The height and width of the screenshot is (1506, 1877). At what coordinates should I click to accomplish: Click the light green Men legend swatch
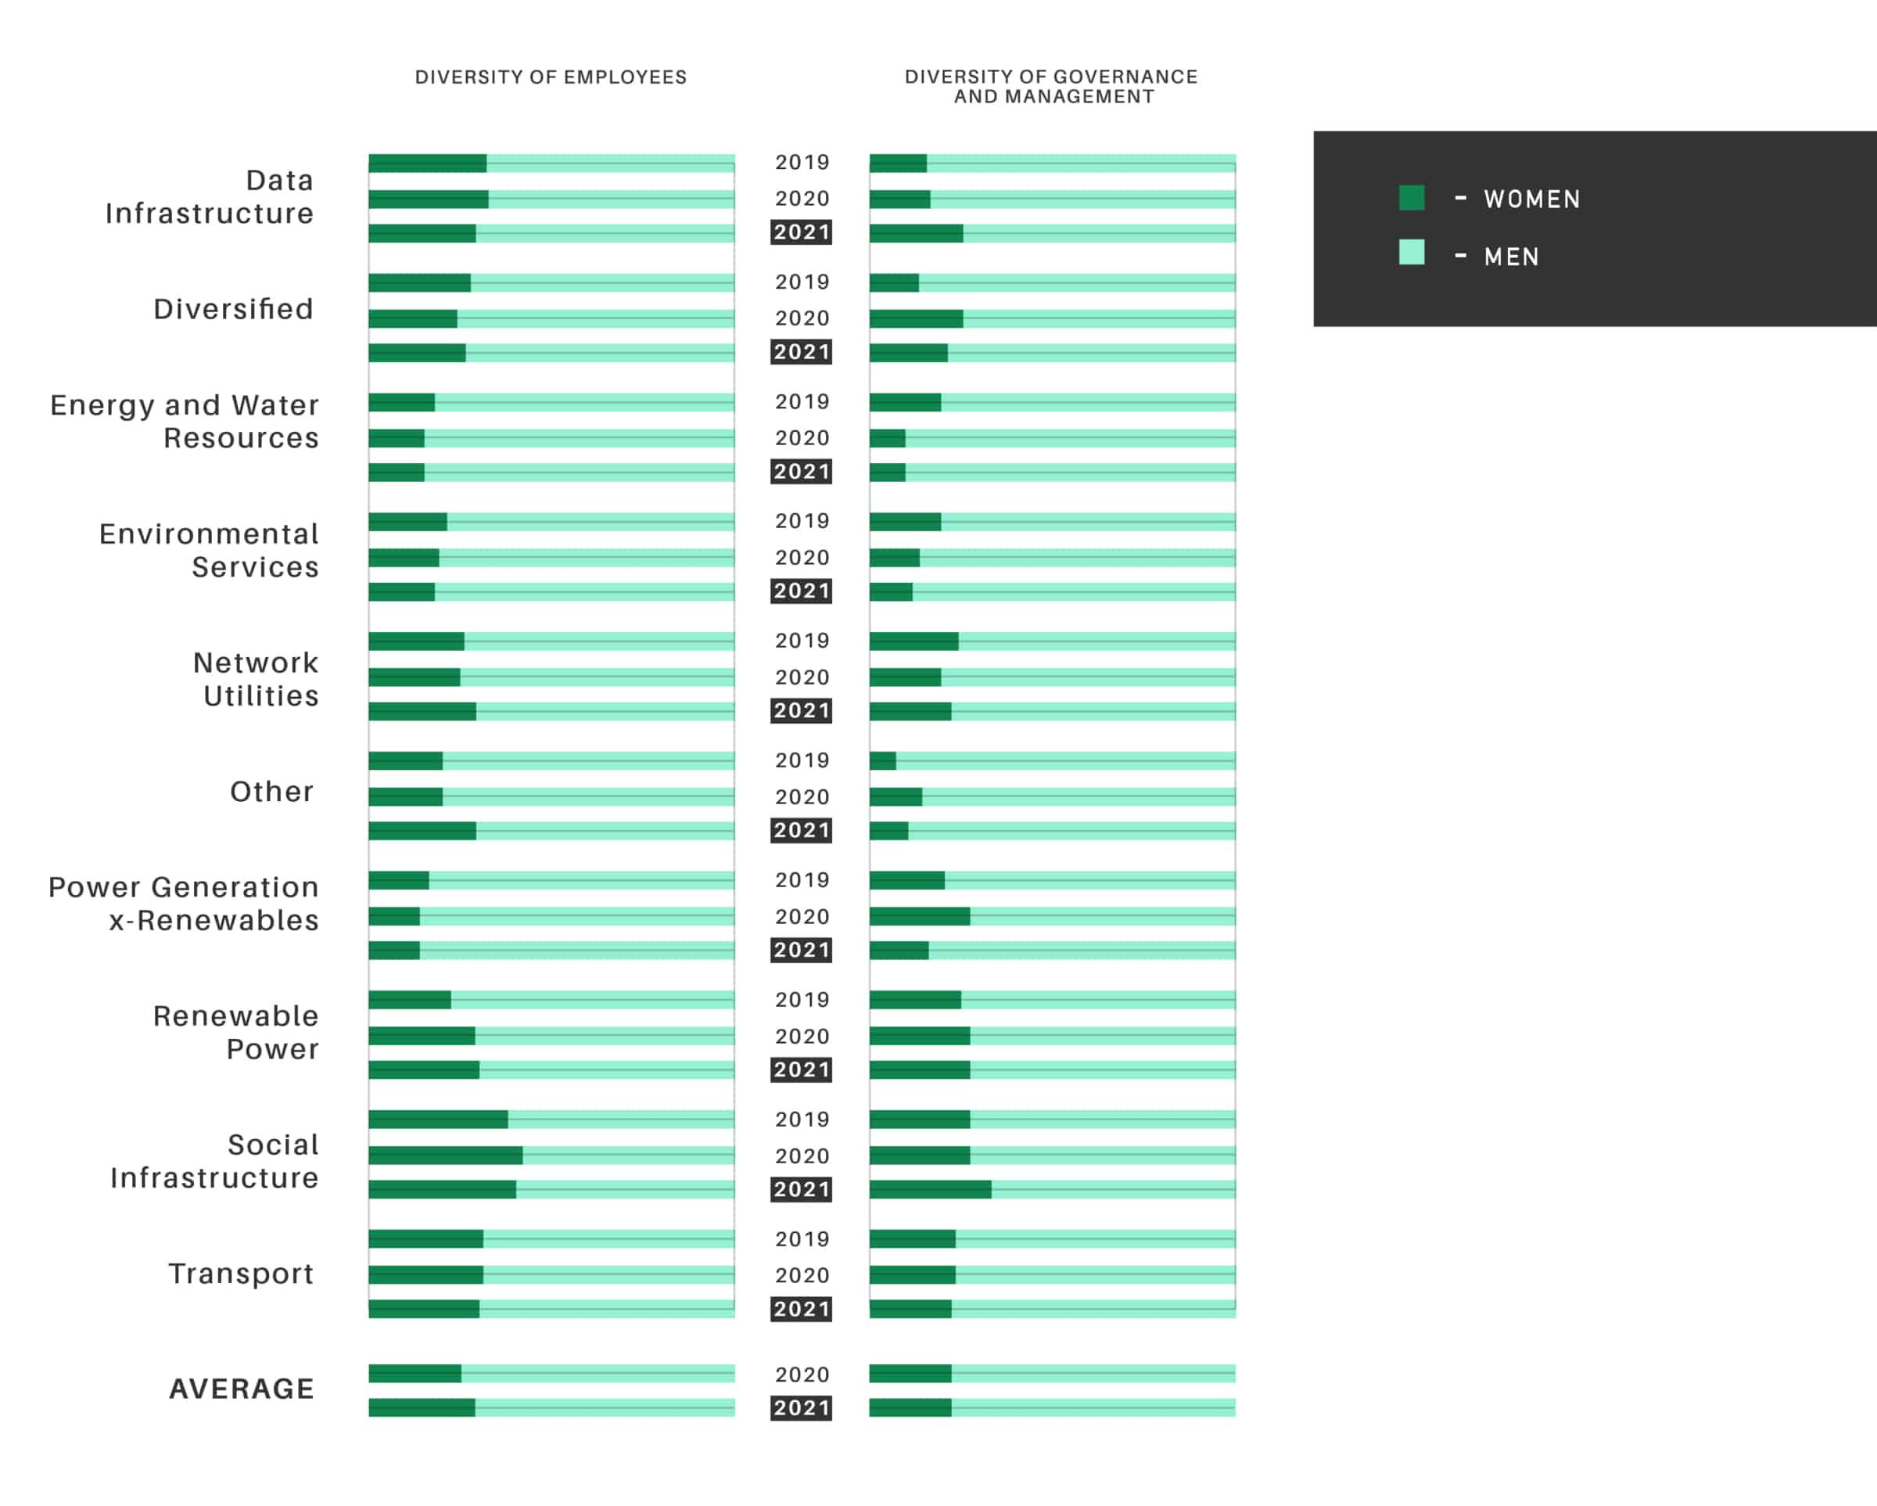pyautogui.click(x=1411, y=253)
